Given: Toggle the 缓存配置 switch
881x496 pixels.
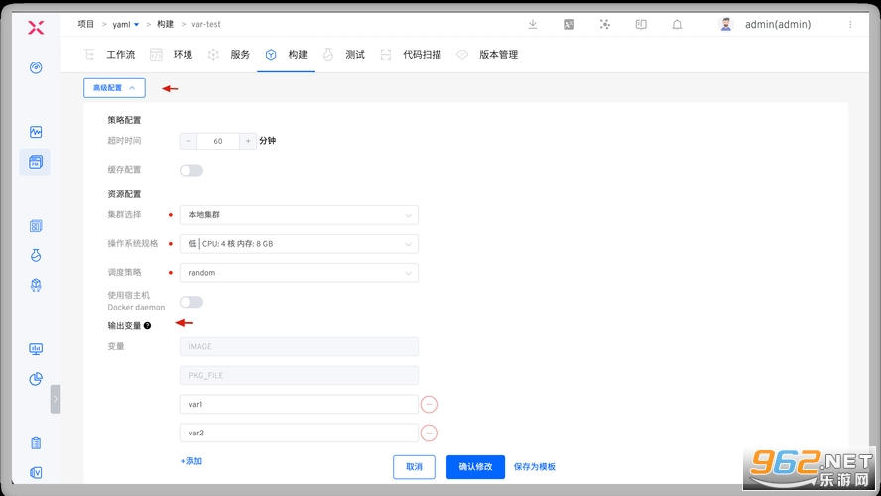Looking at the screenshot, I should click(191, 171).
